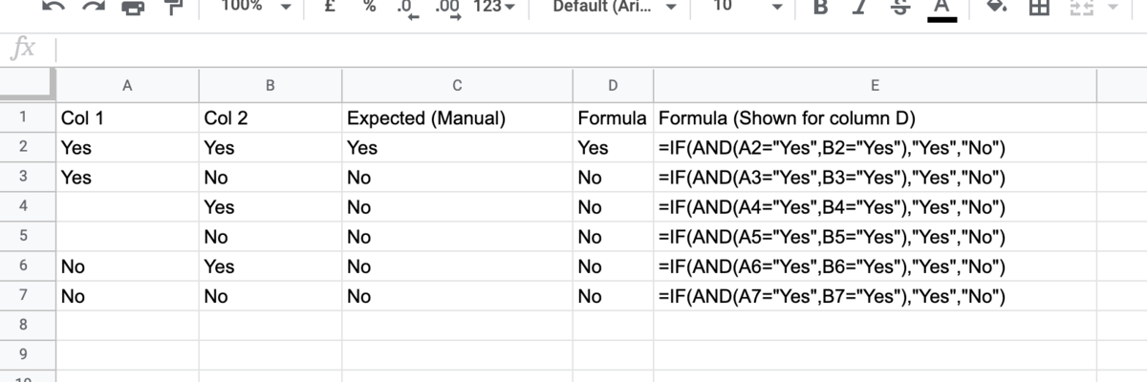Click the Print icon
This screenshot has width=1147, height=382.
pyautogui.click(x=134, y=8)
